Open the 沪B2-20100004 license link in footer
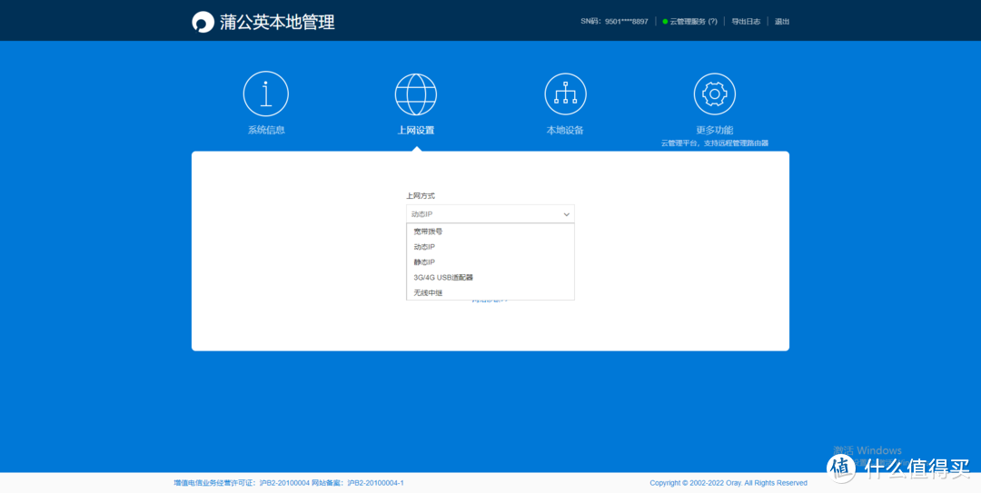Viewport: 981px width, 493px height. (284, 483)
